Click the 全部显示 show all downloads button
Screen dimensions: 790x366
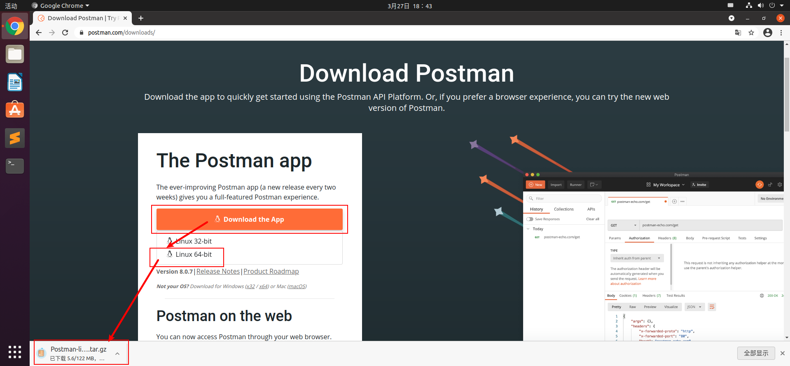(756, 353)
